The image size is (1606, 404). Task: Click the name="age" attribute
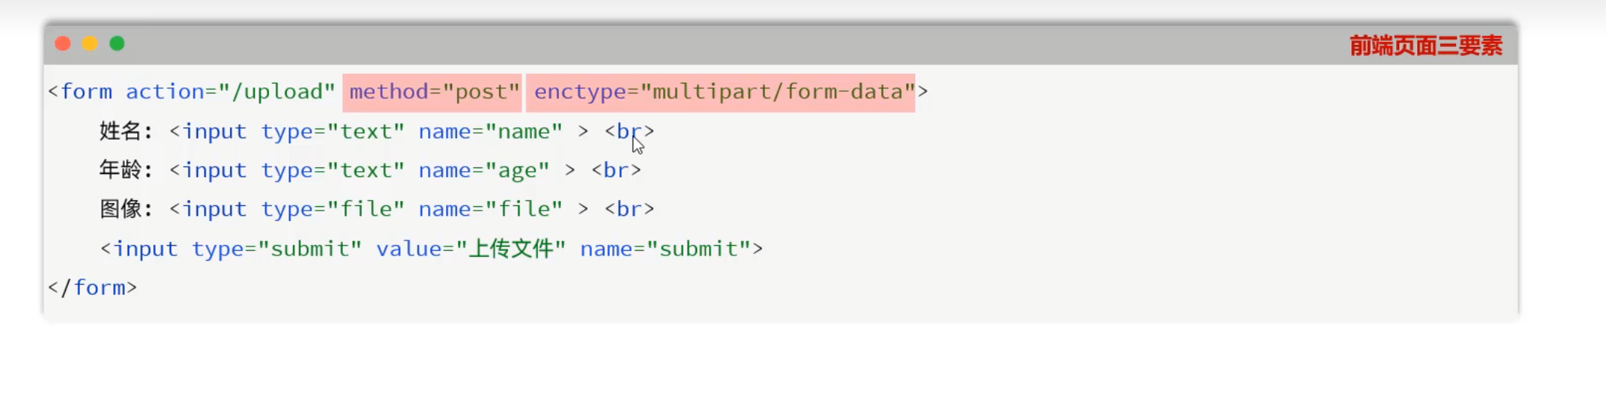483,170
